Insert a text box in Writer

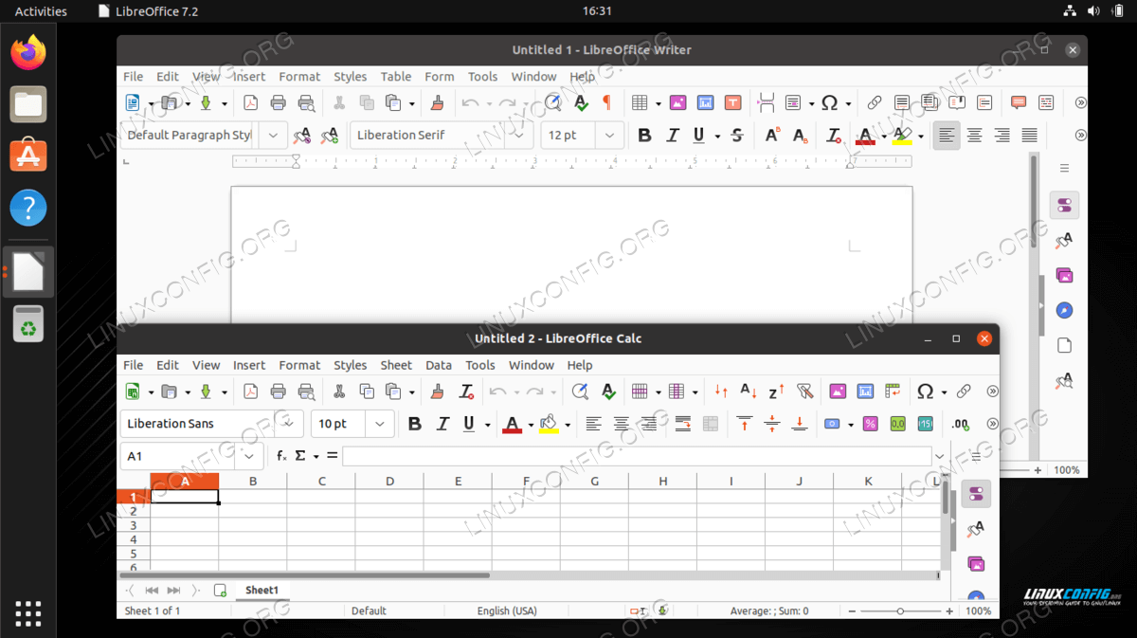(x=732, y=103)
